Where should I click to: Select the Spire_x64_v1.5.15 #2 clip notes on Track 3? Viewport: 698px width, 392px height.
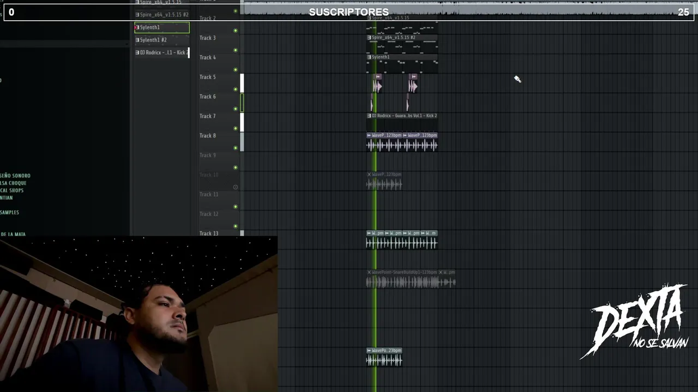[x=402, y=47]
